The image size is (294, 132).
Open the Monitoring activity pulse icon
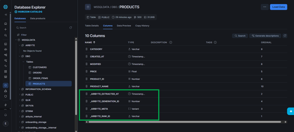[5, 66]
